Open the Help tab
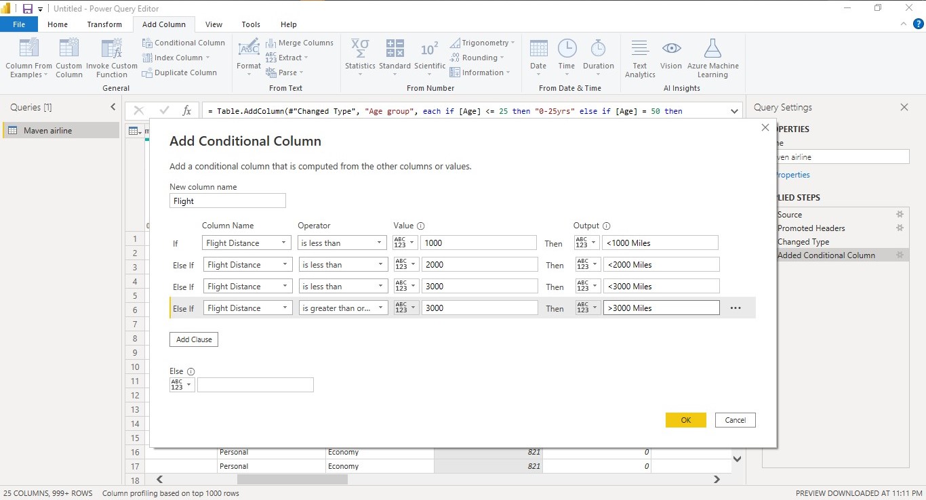This screenshot has height=500, width=926. (289, 24)
